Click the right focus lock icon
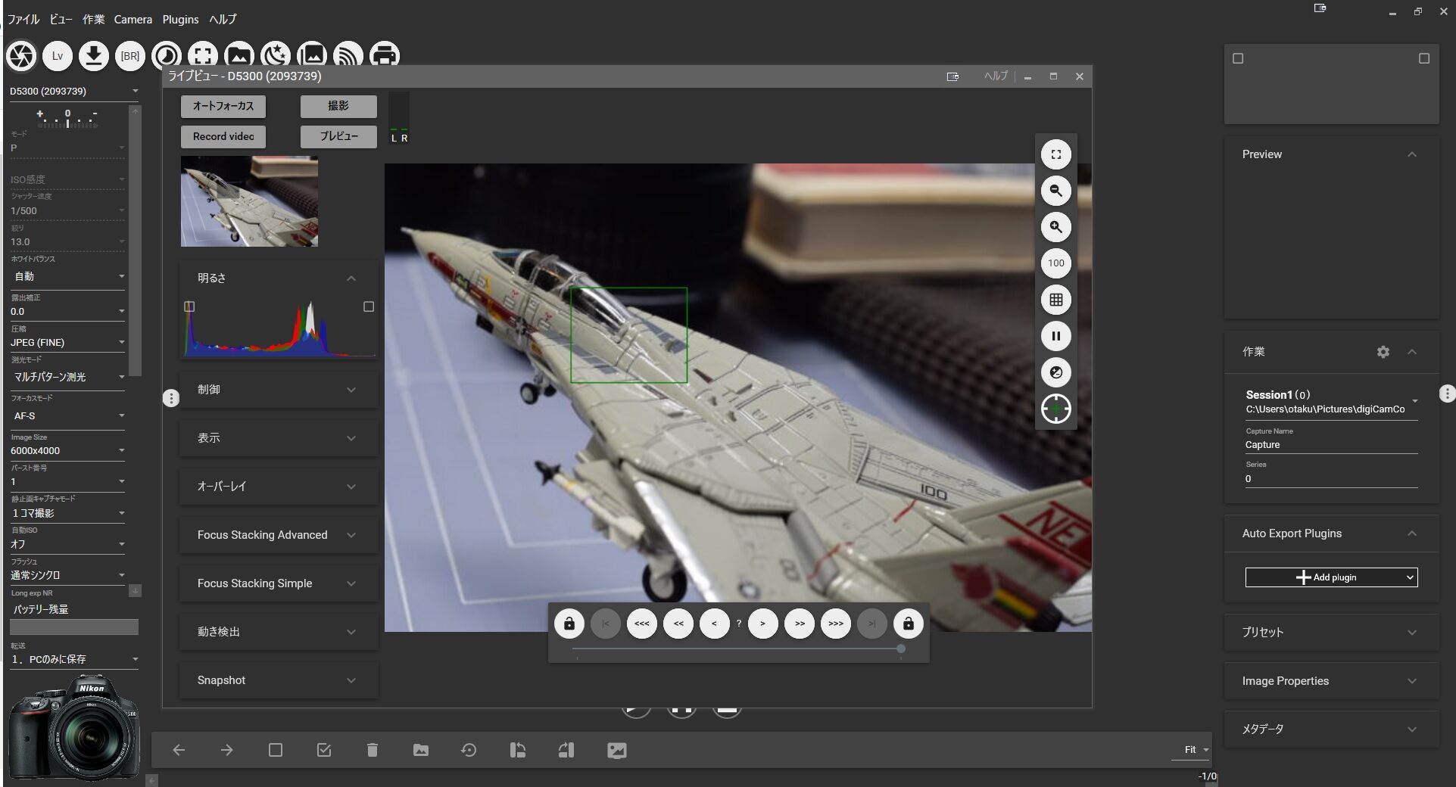The width and height of the screenshot is (1456, 787). (x=909, y=624)
